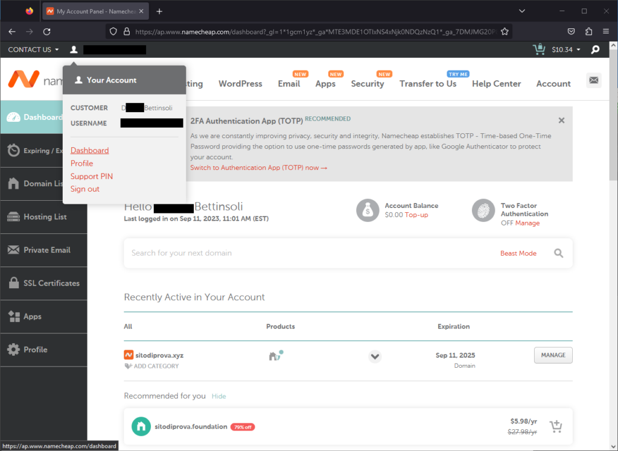Close the My Account Panel tab
Screen dimensions: 618x451
click(141, 11)
